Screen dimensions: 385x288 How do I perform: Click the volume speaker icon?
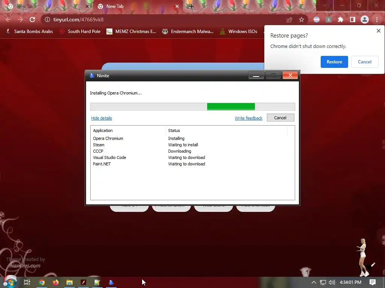pos(332,282)
